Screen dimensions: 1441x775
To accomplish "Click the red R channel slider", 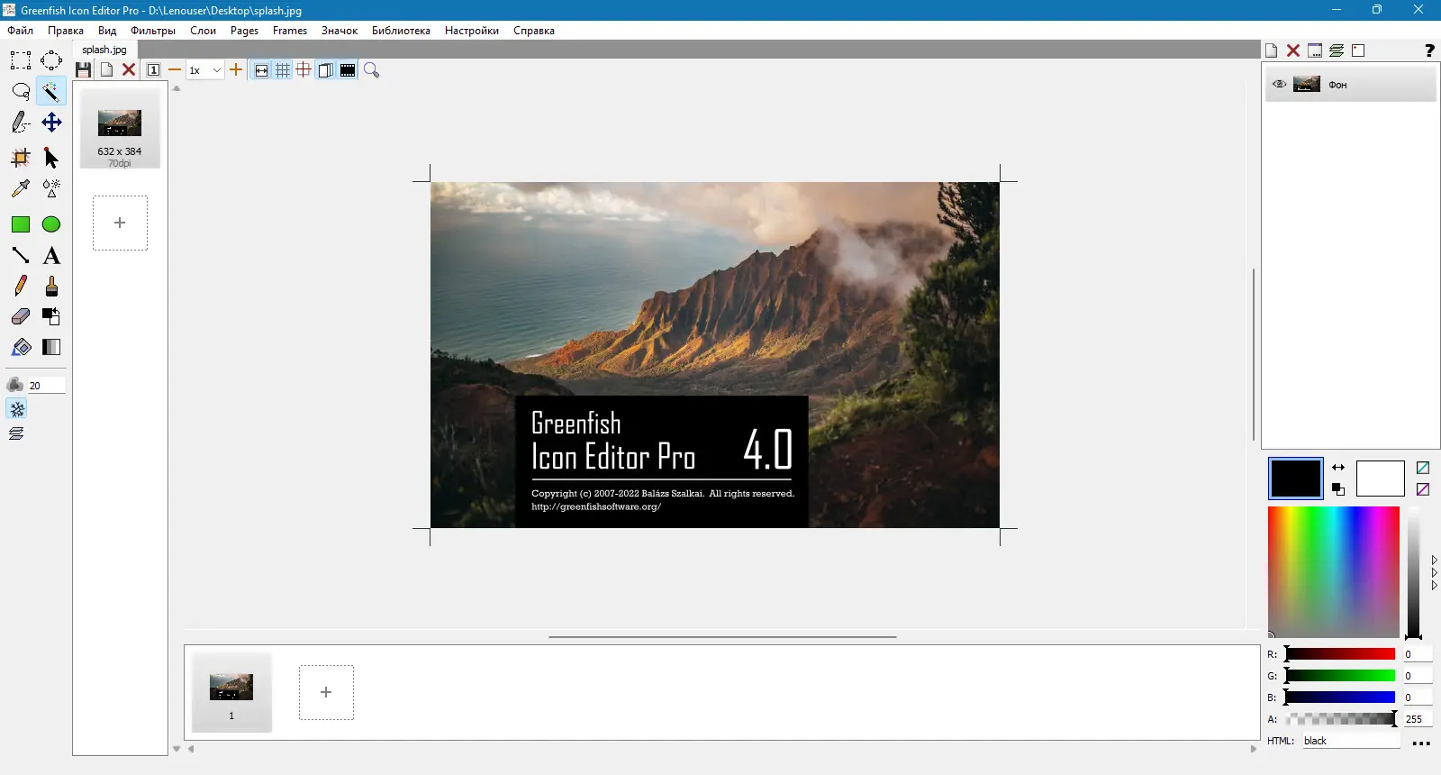I will point(1340,654).
